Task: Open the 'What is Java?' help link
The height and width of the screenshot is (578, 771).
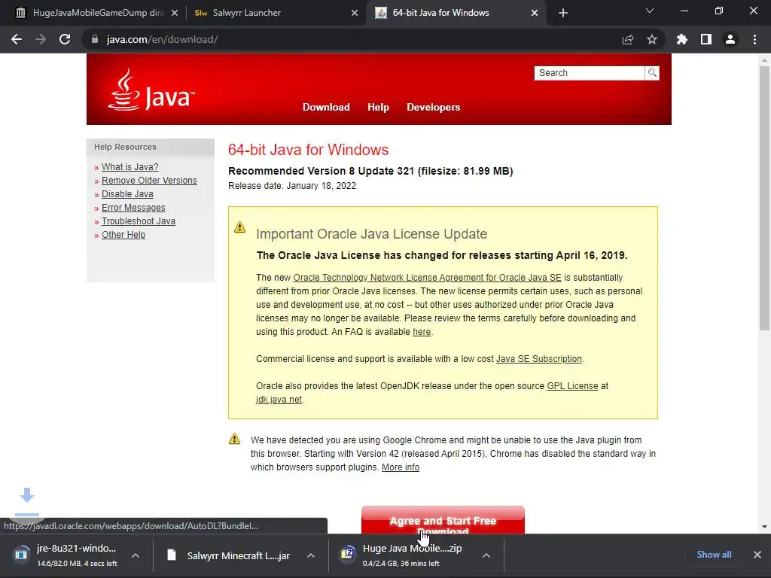Action: click(130, 166)
